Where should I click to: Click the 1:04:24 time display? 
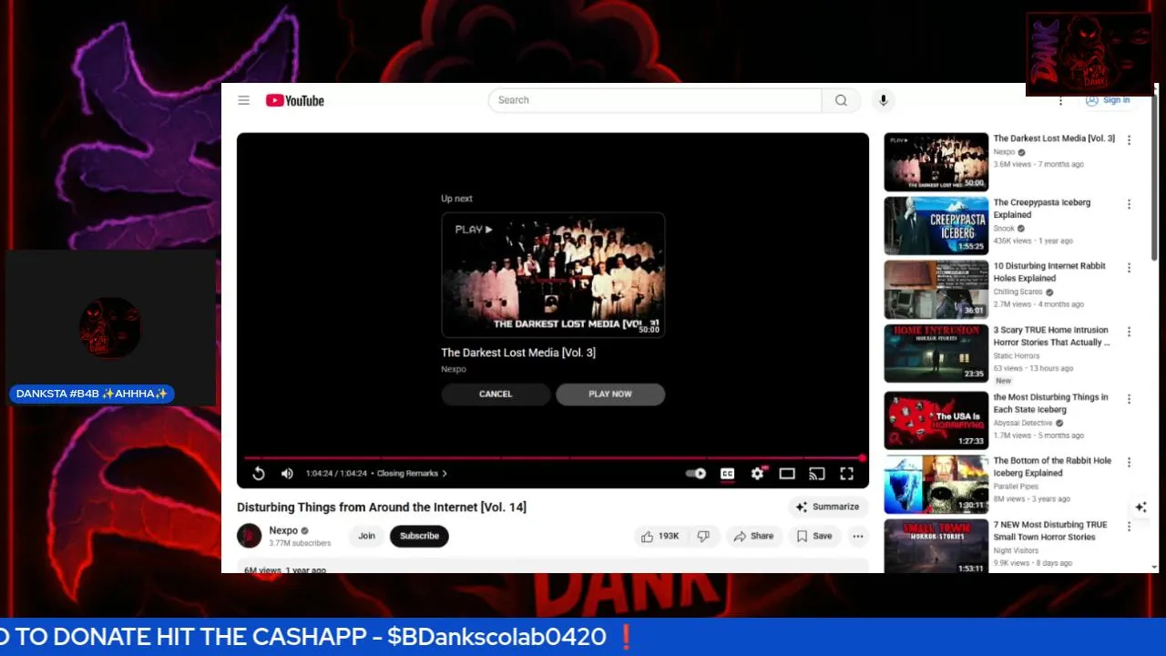(x=336, y=474)
